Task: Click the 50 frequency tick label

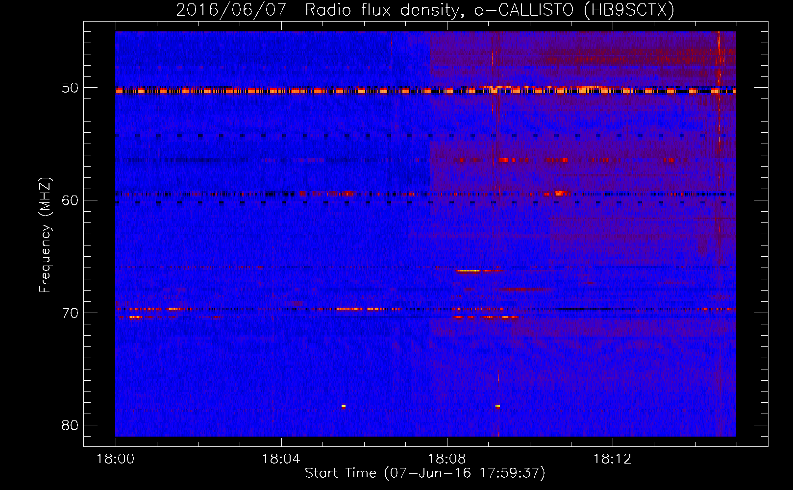Action: click(x=70, y=88)
